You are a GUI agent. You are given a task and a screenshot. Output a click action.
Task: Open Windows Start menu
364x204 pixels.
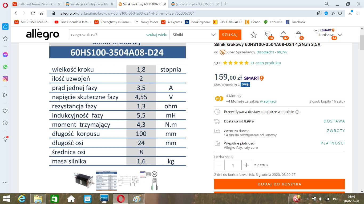coord(6,199)
